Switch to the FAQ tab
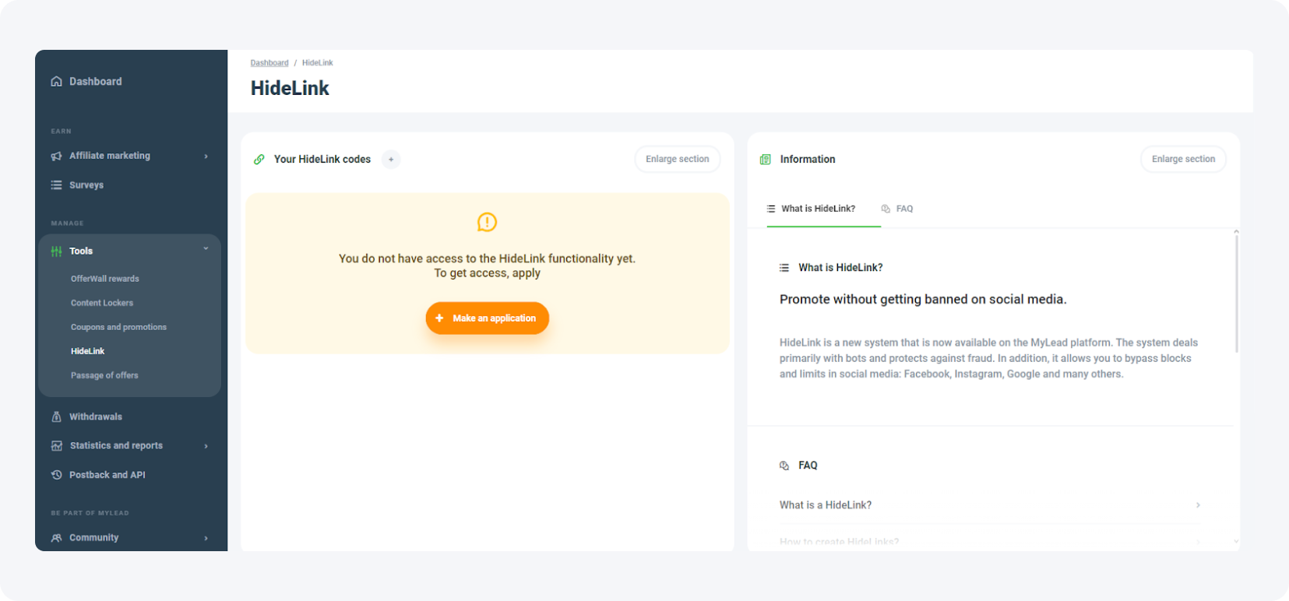The image size is (1289, 601). coord(897,209)
